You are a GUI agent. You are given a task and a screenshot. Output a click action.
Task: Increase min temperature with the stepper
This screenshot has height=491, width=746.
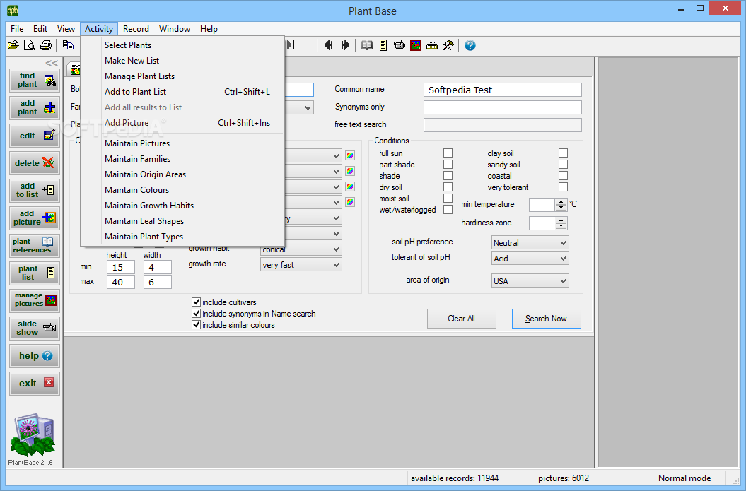pyautogui.click(x=561, y=201)
